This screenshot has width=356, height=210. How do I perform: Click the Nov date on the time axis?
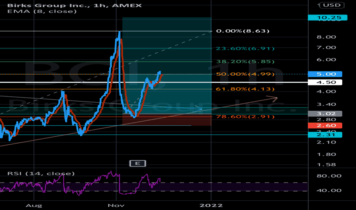coord(116,205)
